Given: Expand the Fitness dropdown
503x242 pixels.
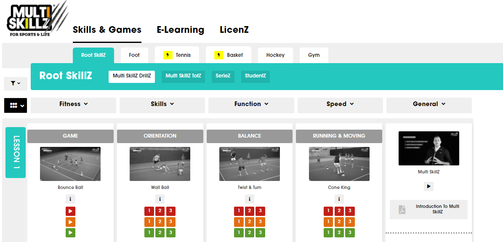Looking at the screenshot, I should click(x=73, y=104).
